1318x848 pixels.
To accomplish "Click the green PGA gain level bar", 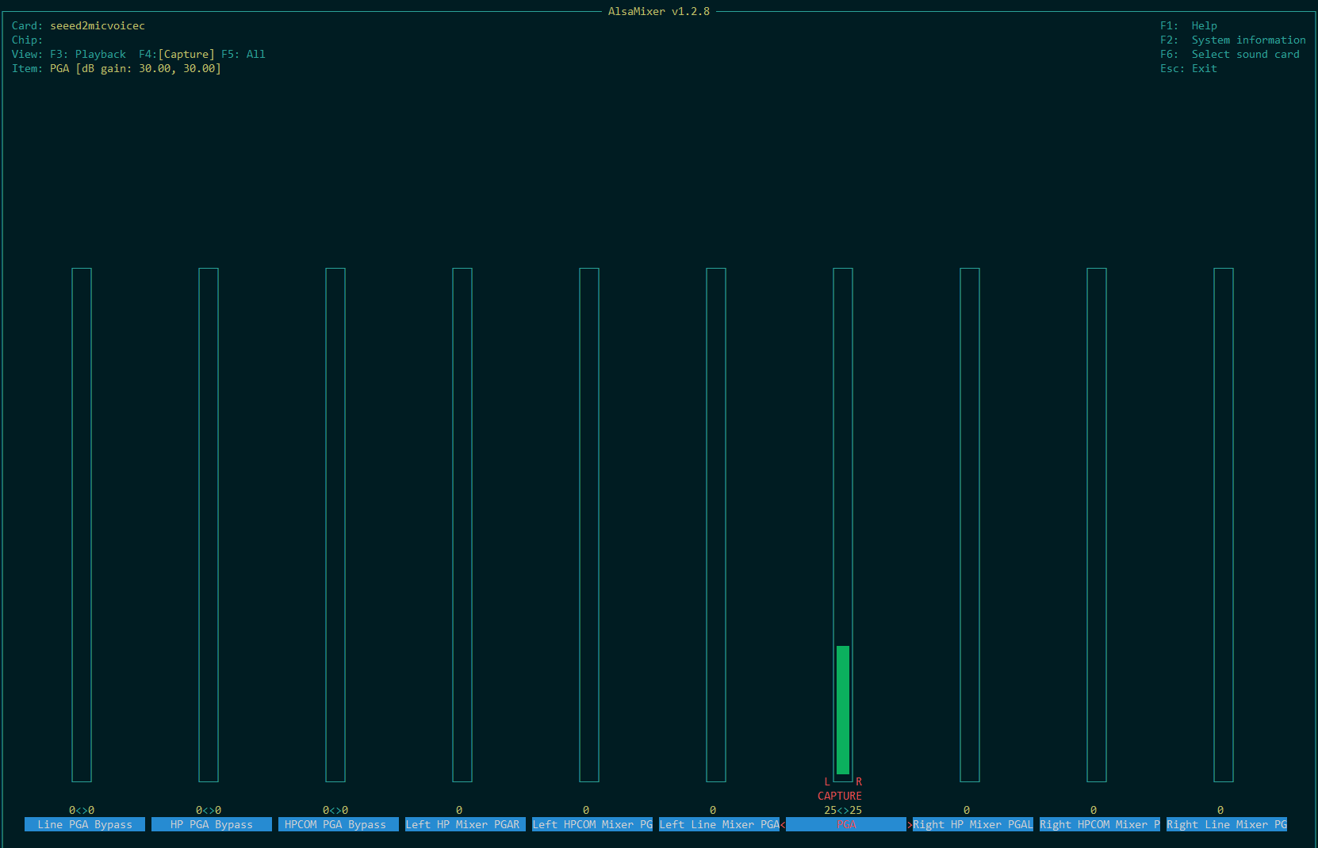I will pos(842,709).
